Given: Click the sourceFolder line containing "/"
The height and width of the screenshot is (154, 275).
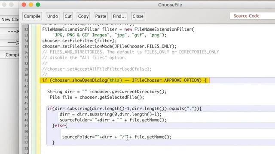Looking at the screenshot, I should point(117,137).
